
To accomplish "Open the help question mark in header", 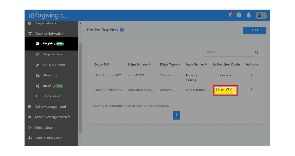I will pyautogui.click(x=239, y=15).
